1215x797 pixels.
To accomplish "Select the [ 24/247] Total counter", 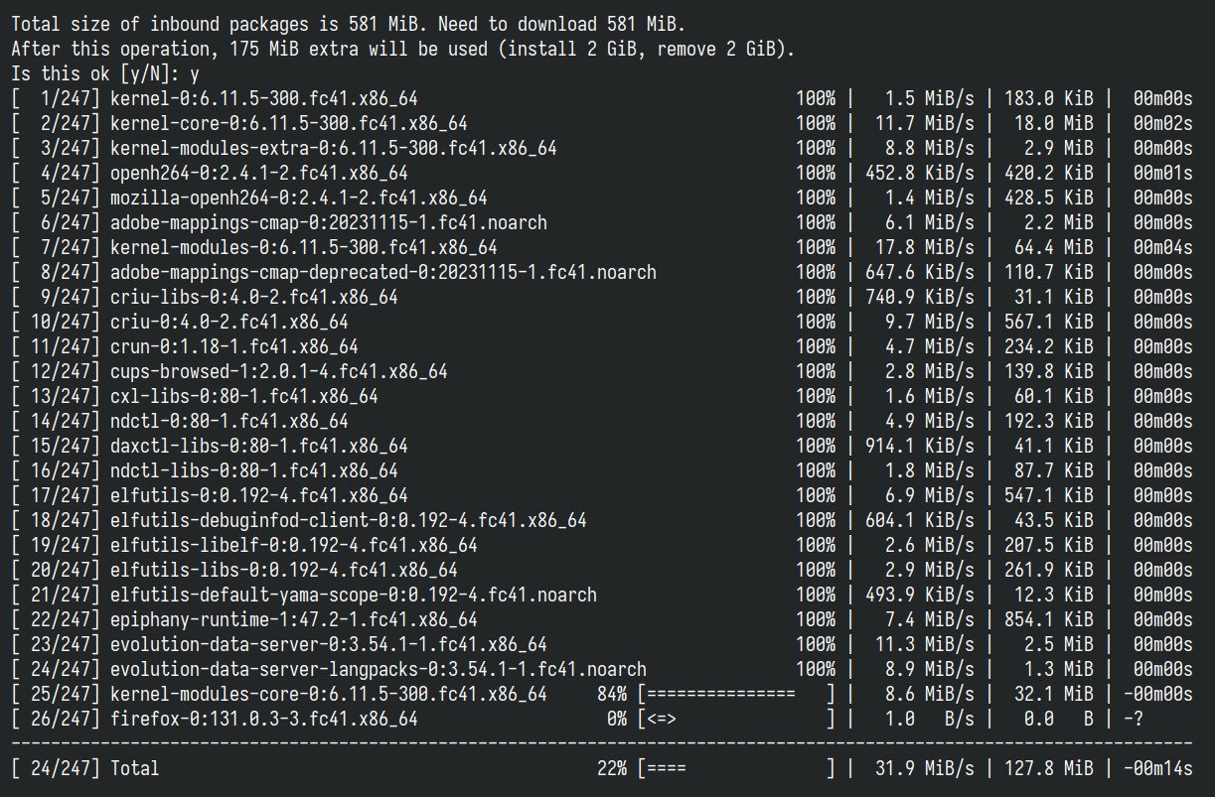I will (85, 768).
